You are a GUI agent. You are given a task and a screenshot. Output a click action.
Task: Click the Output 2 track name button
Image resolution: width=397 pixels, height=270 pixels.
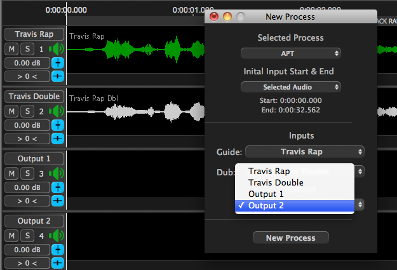coord(34,221)
